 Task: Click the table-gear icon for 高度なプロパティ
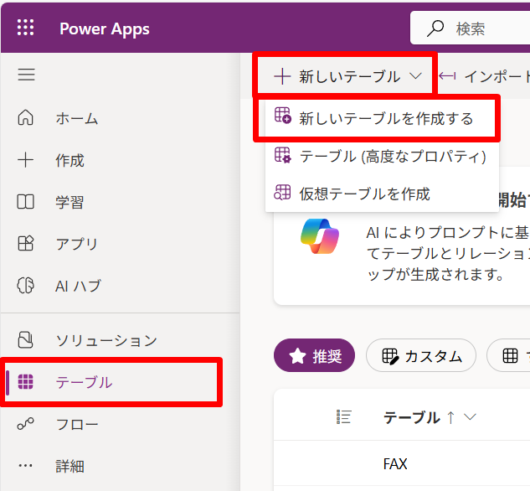tap(282, 155)
